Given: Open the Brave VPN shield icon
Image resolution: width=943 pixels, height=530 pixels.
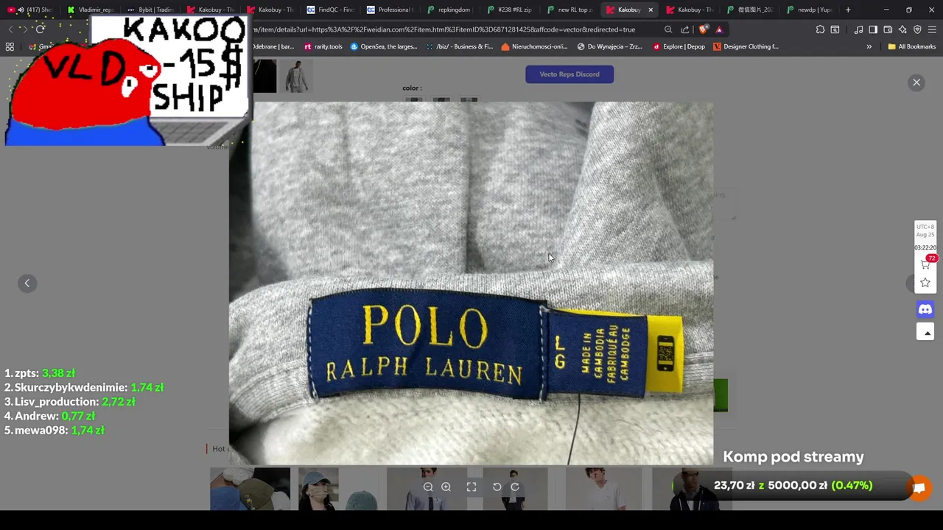Looking at the screenshot, I should [x=917, y=29].
